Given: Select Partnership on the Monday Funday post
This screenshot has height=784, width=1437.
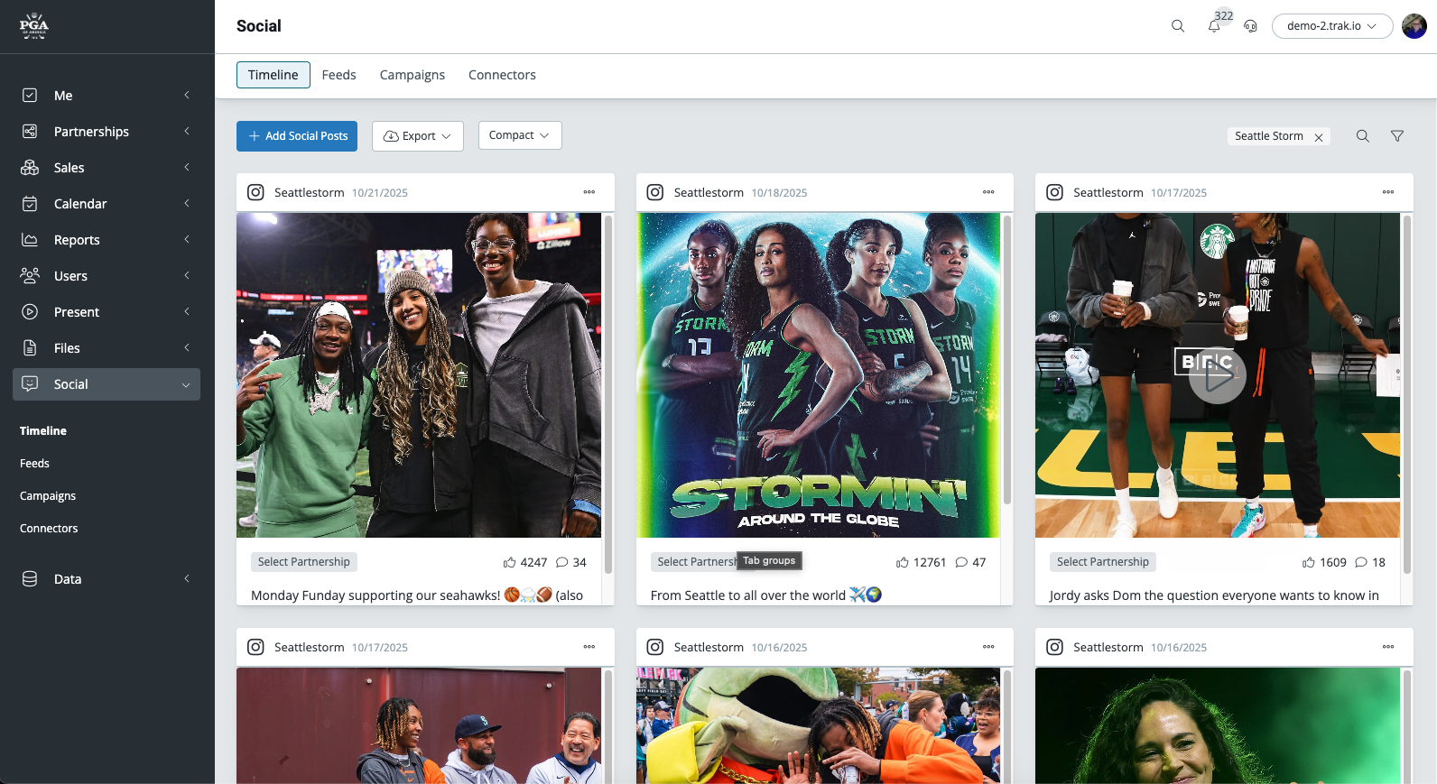Looking at the screenshot, I should 304,562.
